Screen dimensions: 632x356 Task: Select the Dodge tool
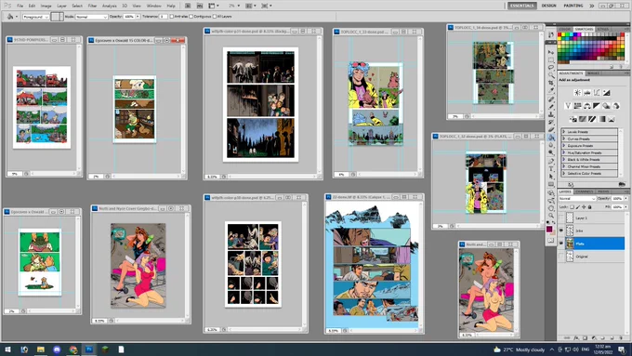click(551, 152)
